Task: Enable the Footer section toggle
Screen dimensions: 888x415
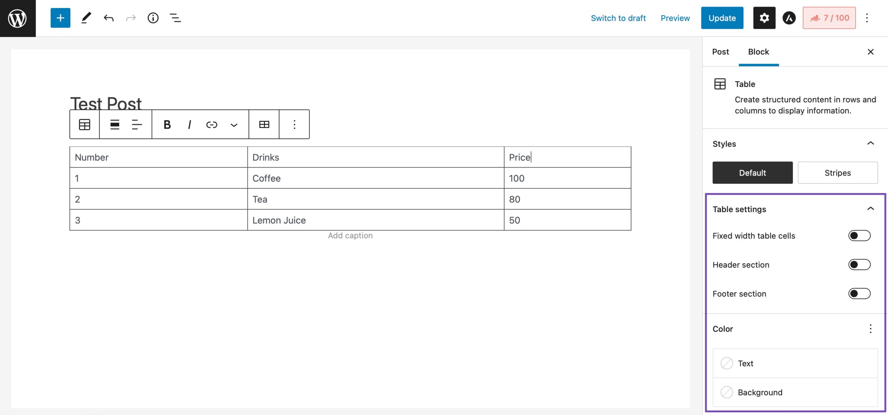Action: 859,293
